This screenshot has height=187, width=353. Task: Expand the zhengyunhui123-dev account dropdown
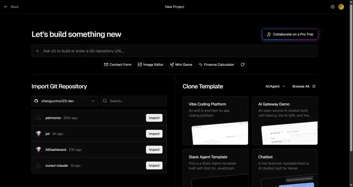(x=65, y=101)
